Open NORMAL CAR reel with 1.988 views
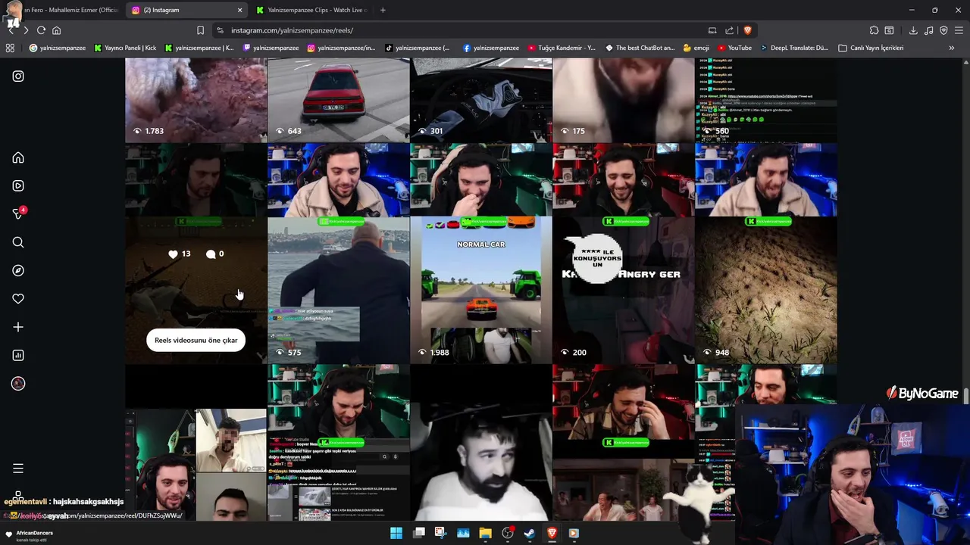 [x=480, y=254]
